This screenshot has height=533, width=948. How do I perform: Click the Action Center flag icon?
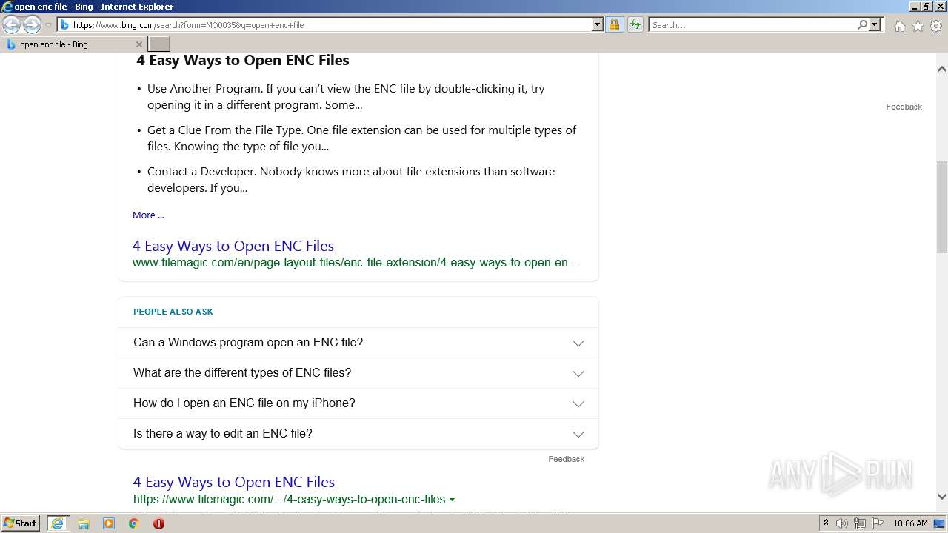click(x=878, y=523)
